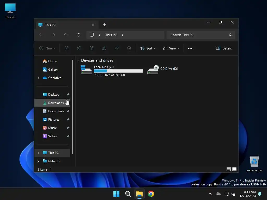Open the Windows Start menu

(x=117, y=194)
